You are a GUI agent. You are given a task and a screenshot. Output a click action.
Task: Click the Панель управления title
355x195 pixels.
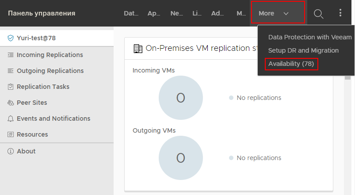42,13
